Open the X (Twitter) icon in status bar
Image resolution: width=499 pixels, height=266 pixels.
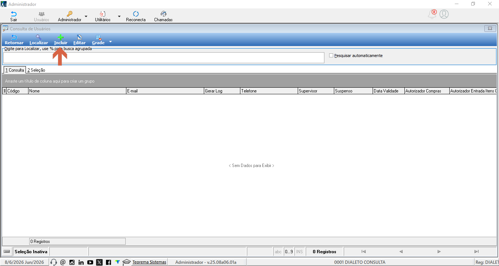[99, 262]
